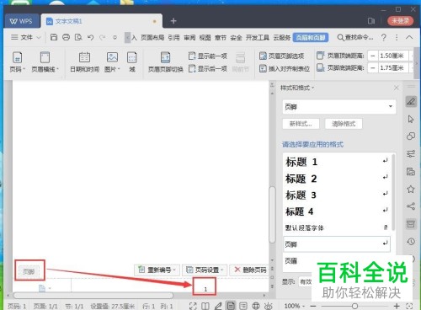The height and width of the screenshot is (310, 421).
Task: Open Print Preview from quick access toolbar
Action: [78, 37]
